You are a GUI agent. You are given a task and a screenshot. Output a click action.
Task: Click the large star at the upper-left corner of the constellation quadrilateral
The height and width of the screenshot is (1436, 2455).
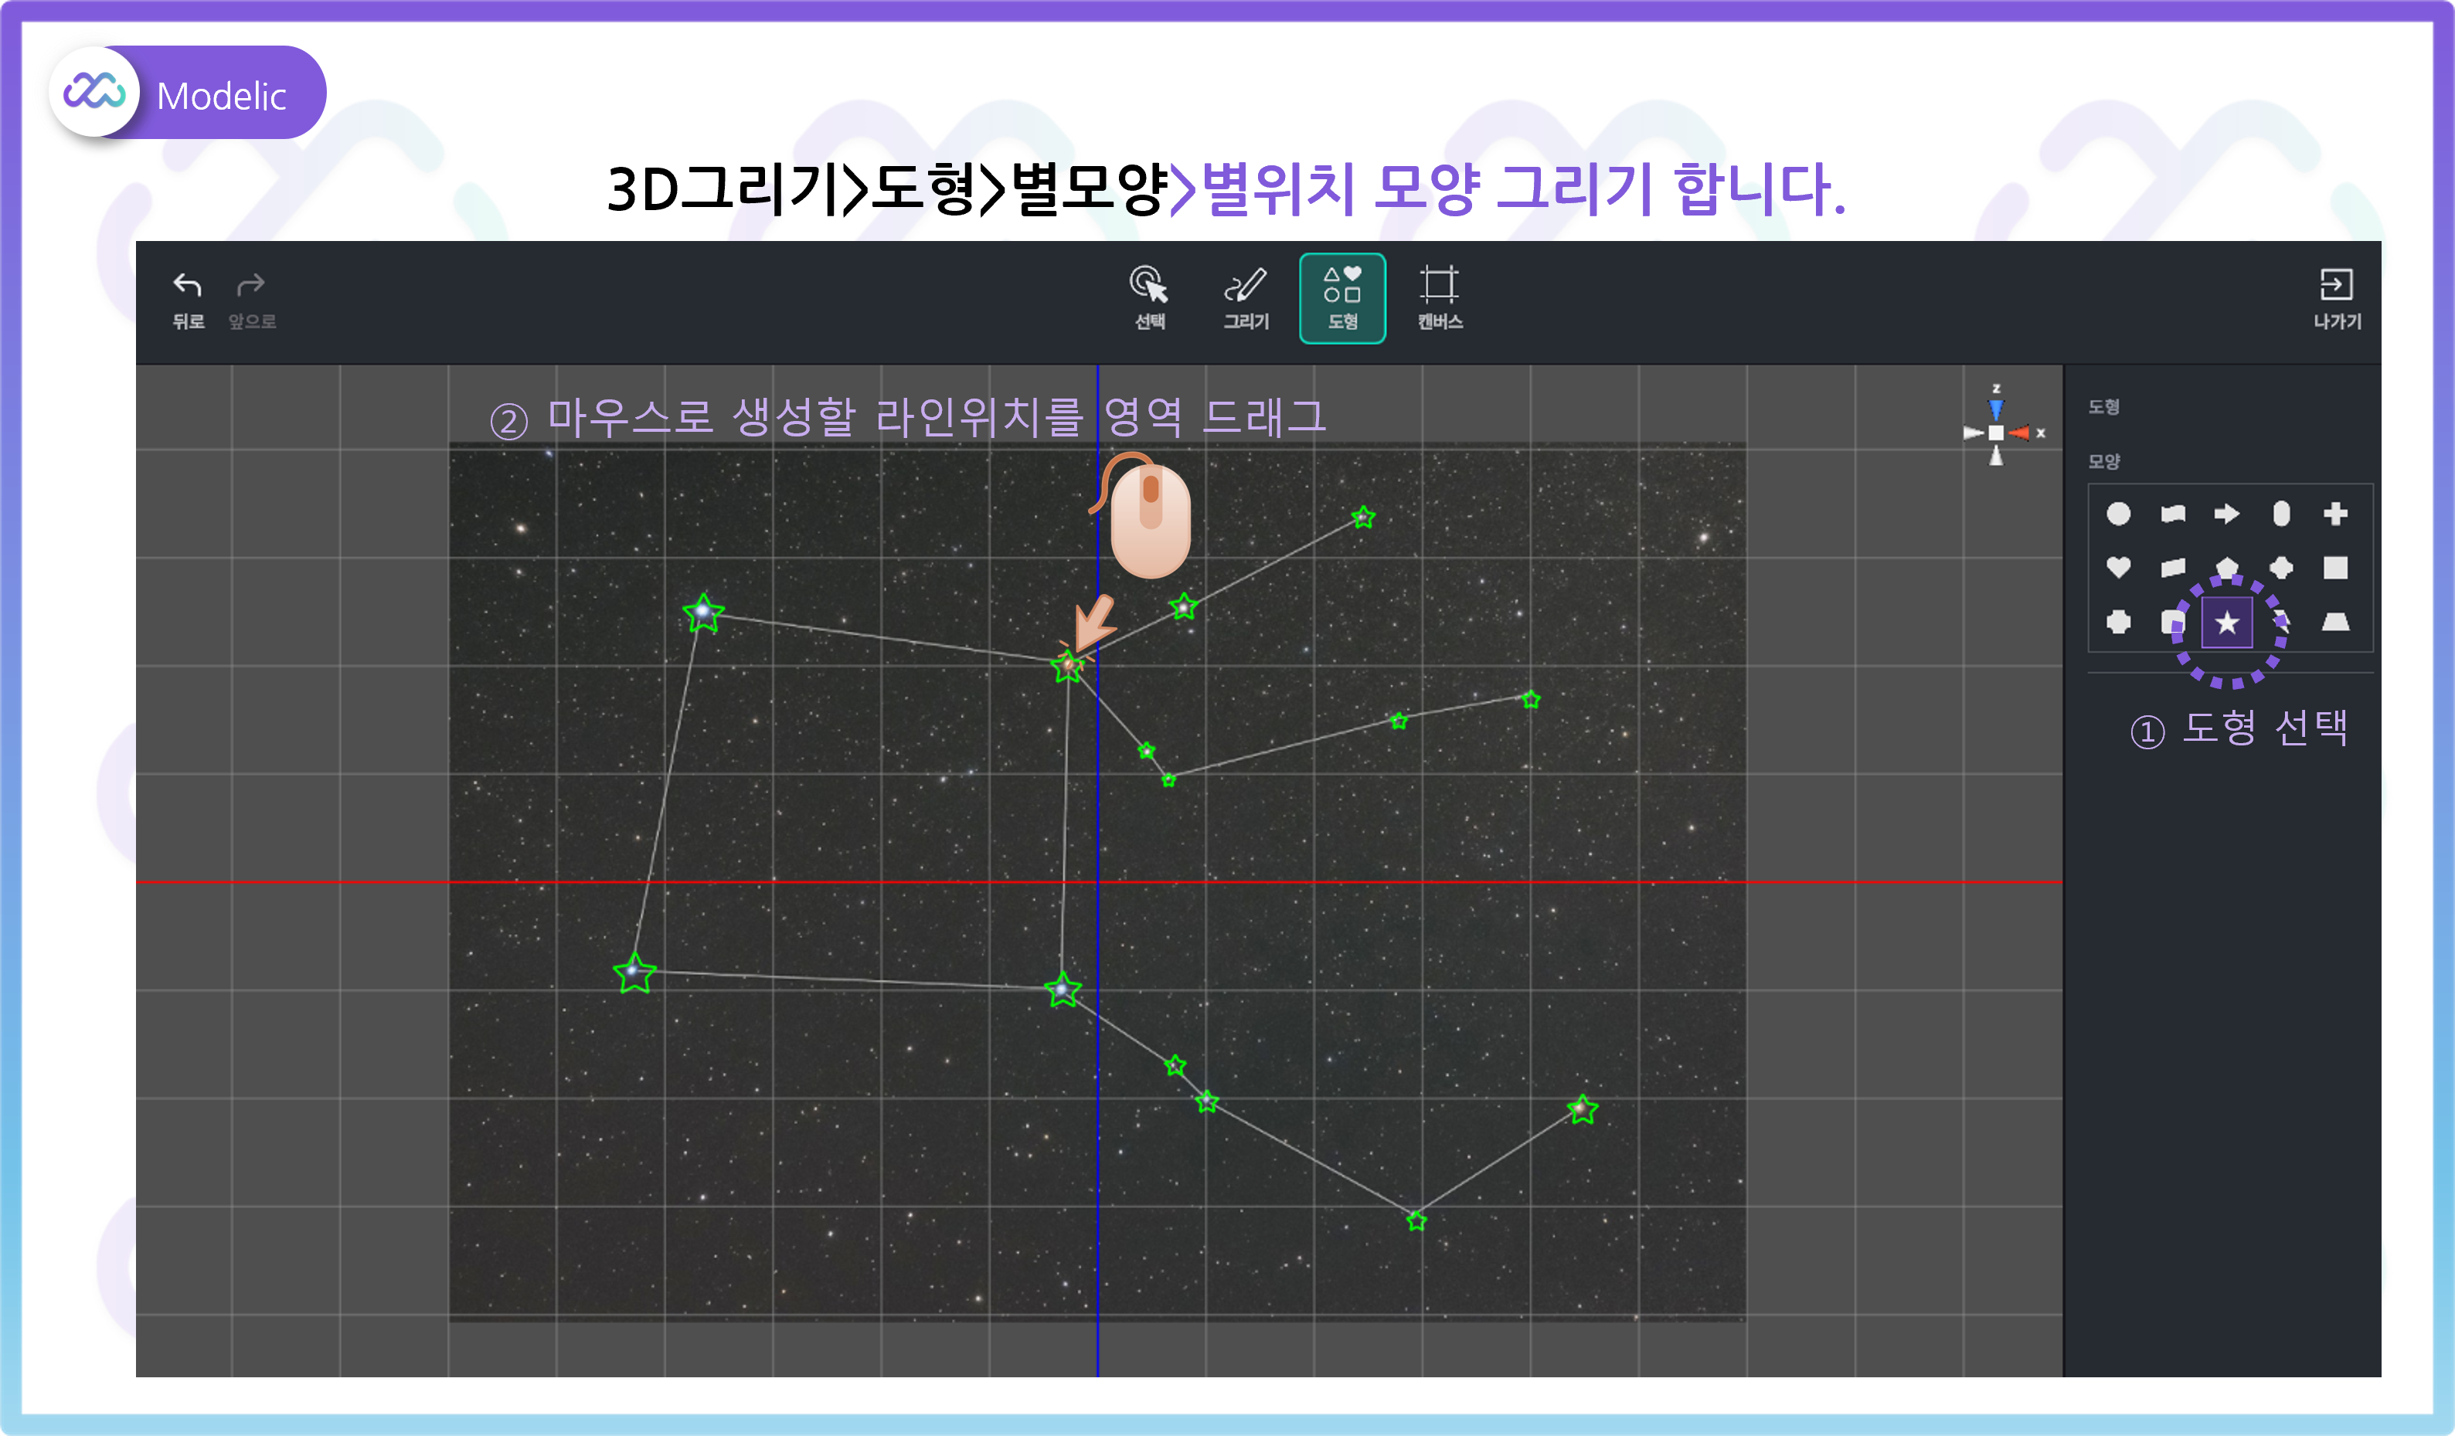tap(702, 613)
